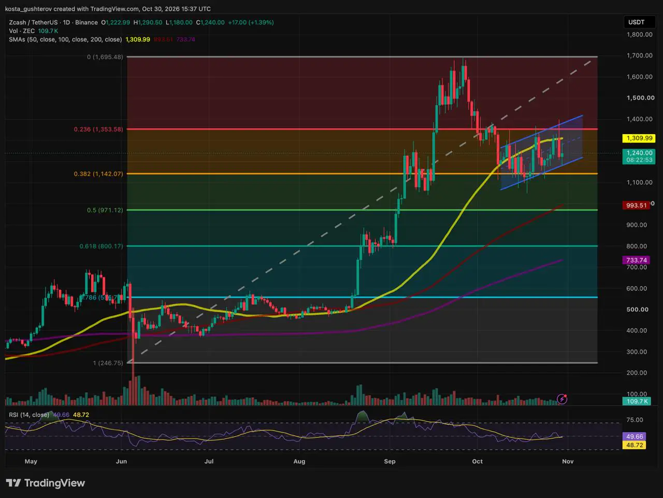Click the yellow 1,309.99 SMA price tag

pos(638,139)
